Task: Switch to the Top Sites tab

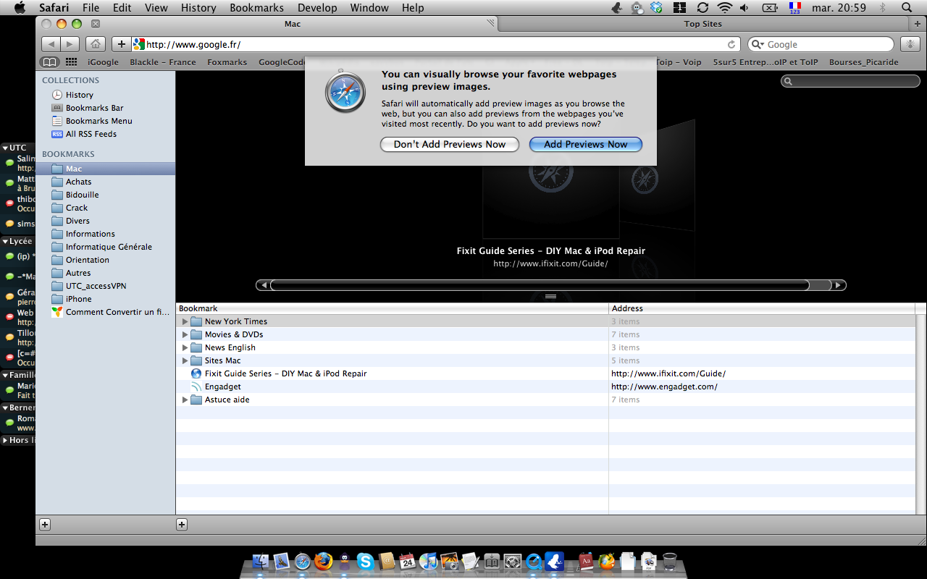Action: [702, 24]
